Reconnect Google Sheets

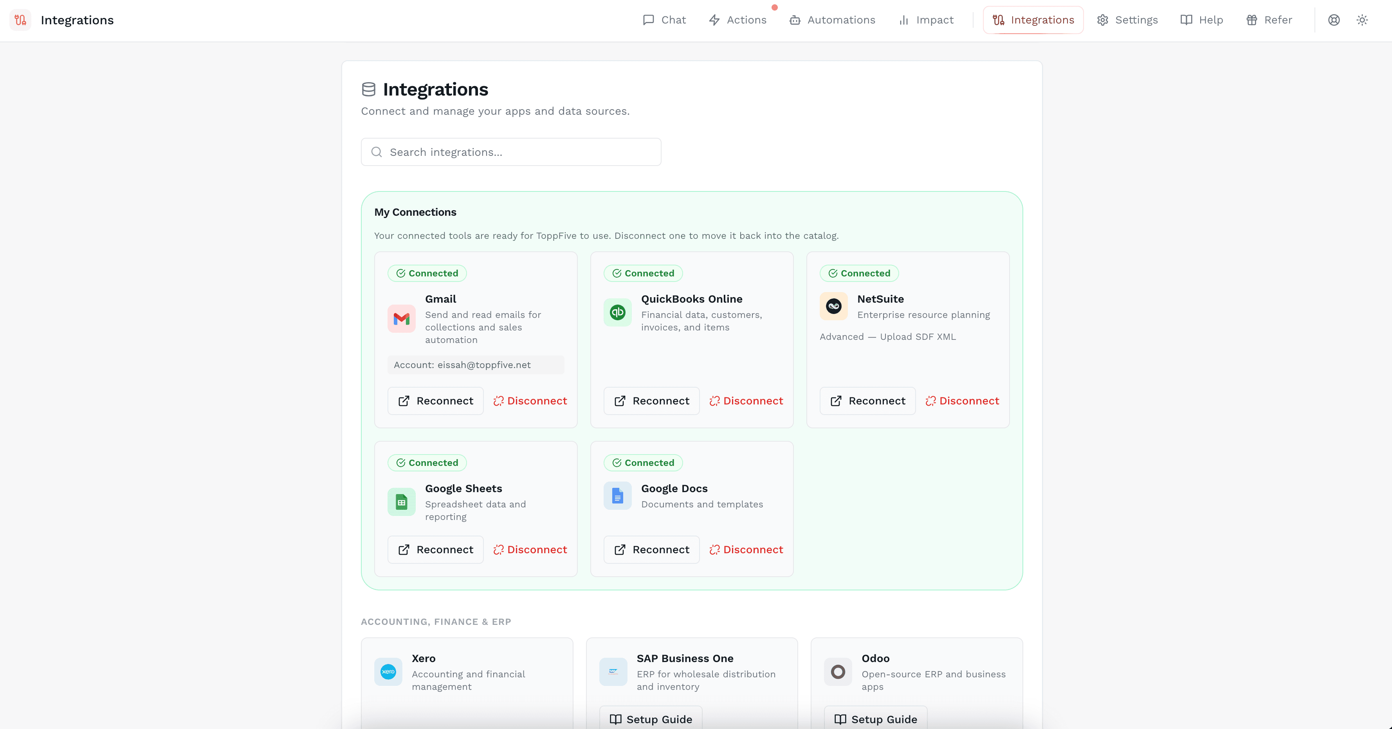pyautogui.click(x=435, y=550)
